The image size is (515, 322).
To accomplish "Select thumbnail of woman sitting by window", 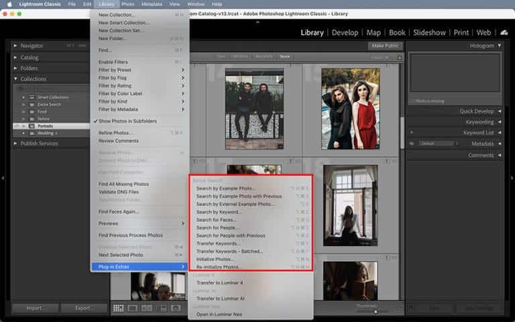I will click(351, 205).
